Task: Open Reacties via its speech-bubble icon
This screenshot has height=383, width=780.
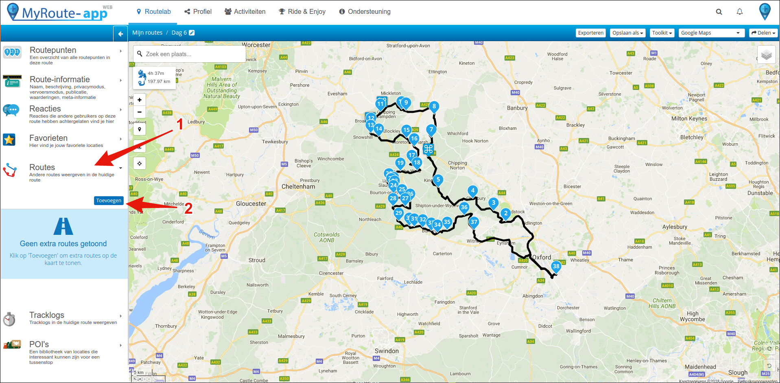Action: tap(11, 110)
